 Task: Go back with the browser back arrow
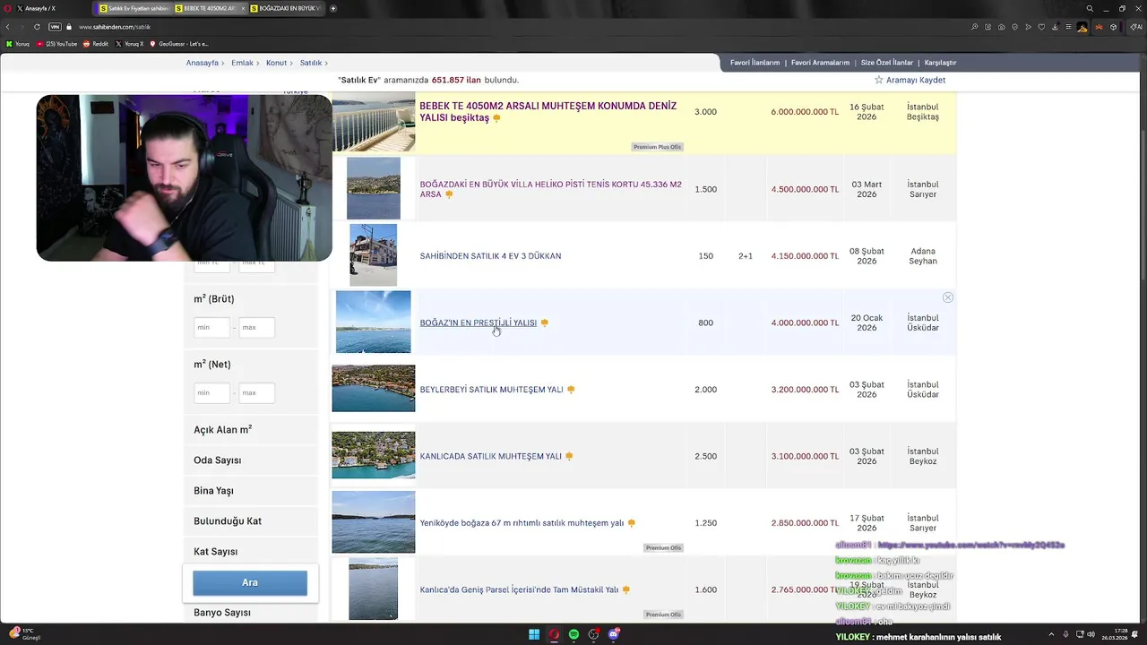click(8, 27)
